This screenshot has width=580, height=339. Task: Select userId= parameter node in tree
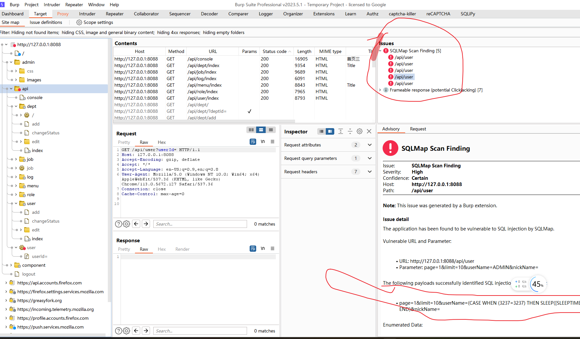40,256
